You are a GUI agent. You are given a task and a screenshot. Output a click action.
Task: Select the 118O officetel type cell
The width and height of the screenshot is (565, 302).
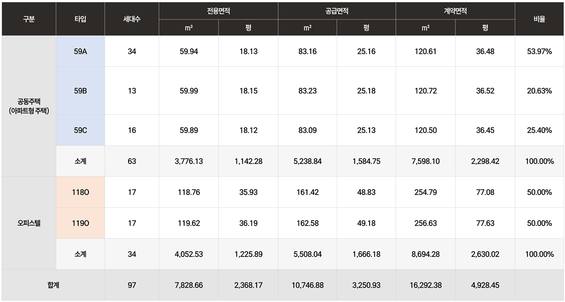pyautogui.click(x=81, y=192)
